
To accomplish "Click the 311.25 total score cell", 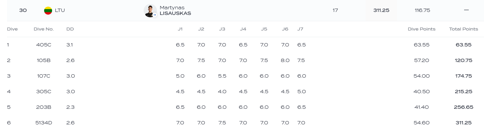I will 381,10.
